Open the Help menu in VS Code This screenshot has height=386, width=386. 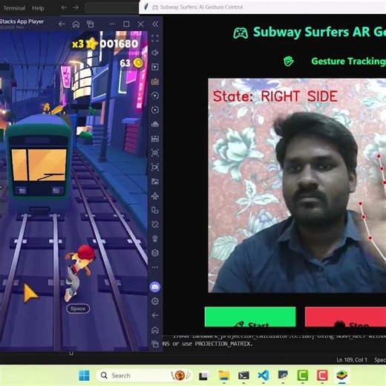click(38, 8)
